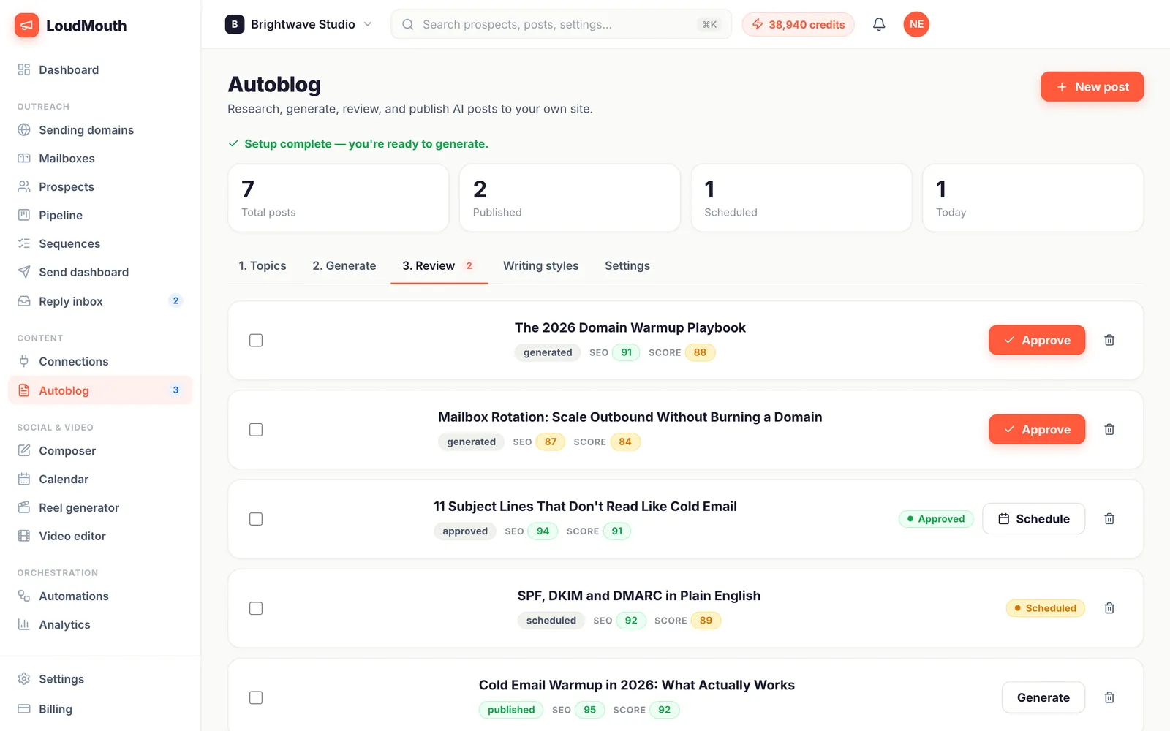Check the Cold Email Warmup post checkbox

point(256,697)
